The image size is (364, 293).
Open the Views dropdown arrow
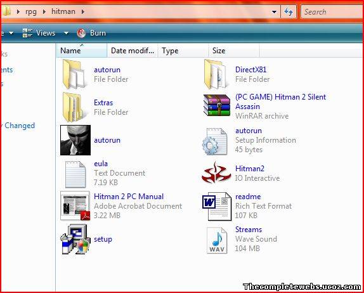pos(66,33)
